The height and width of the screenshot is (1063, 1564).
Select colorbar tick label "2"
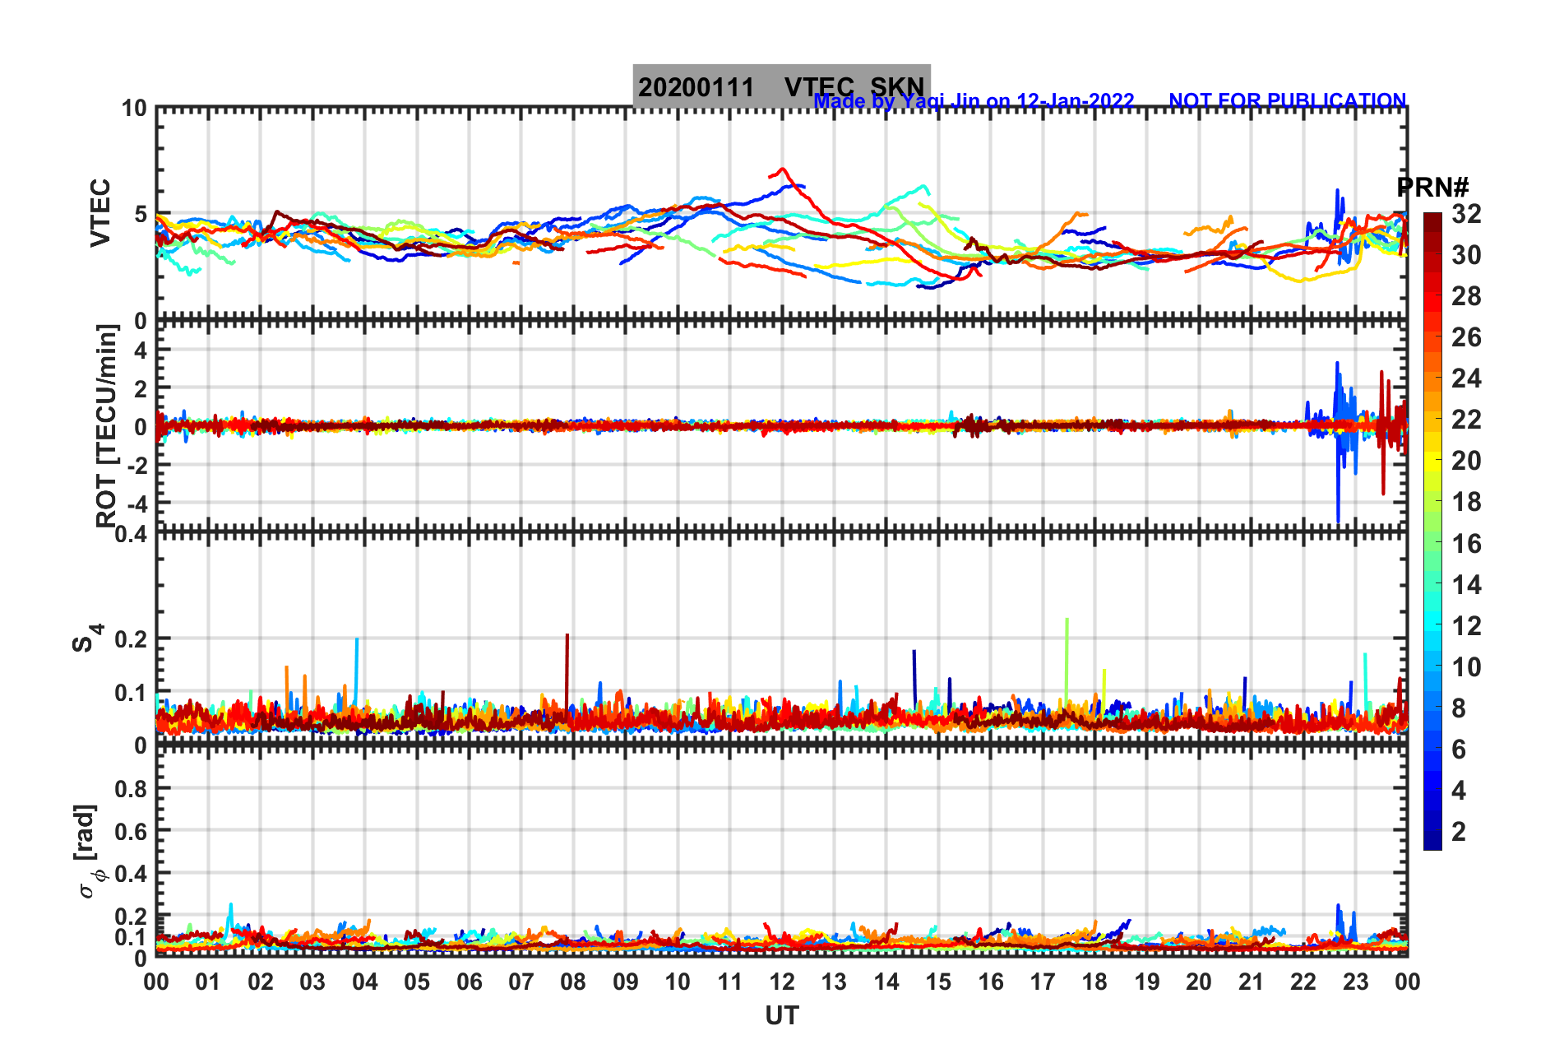point(1459,831)
